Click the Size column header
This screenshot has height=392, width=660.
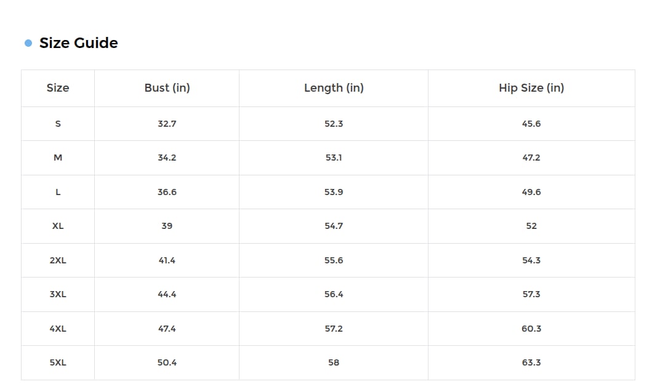click(x=58, y=88)
